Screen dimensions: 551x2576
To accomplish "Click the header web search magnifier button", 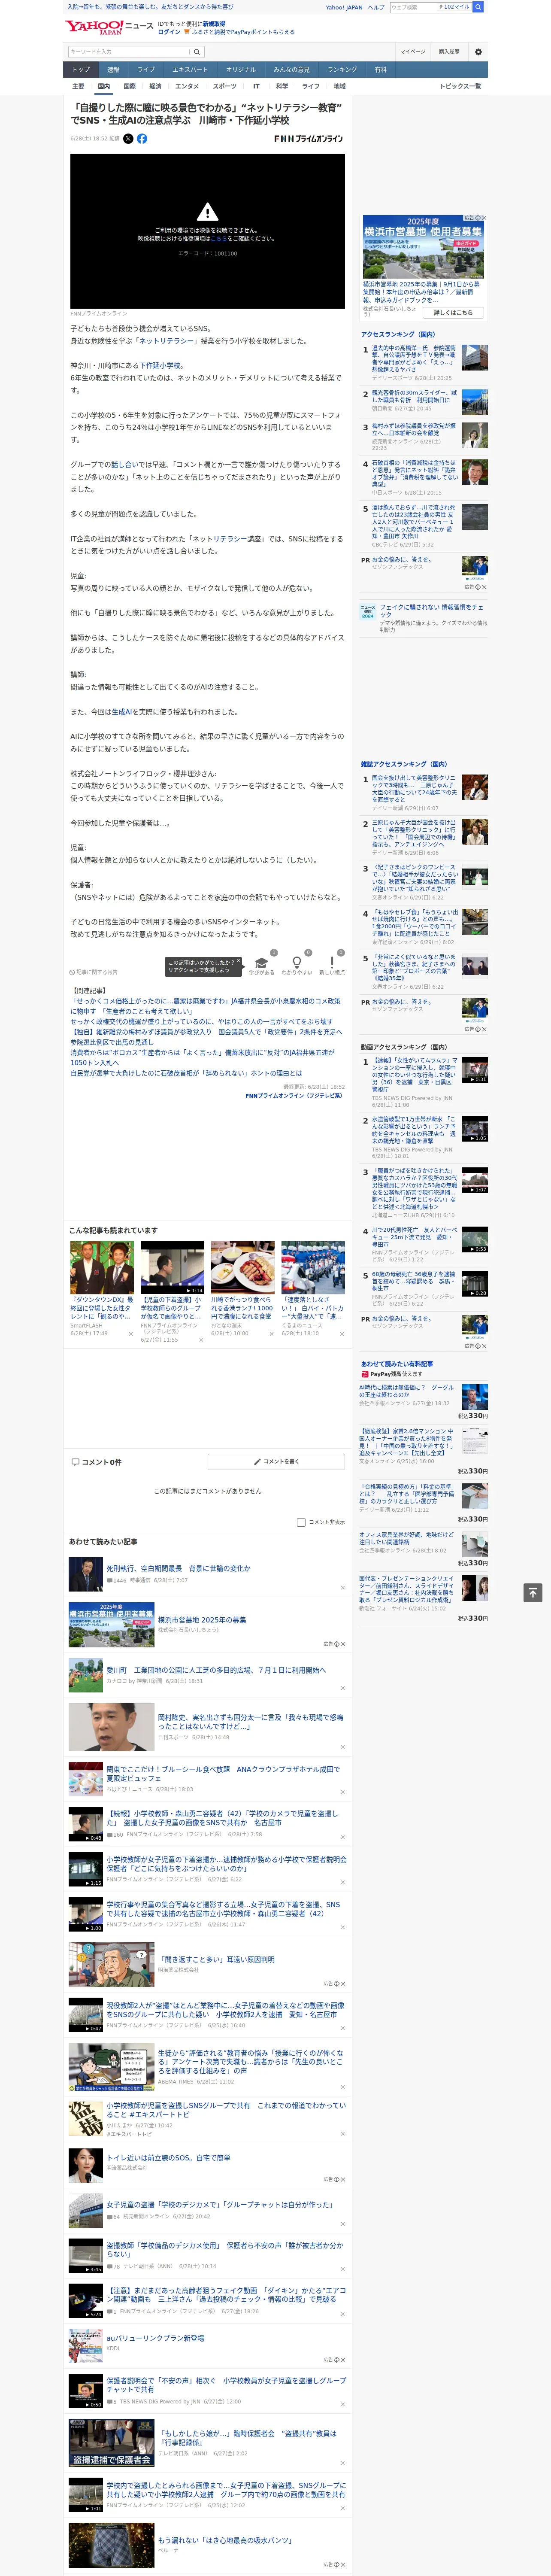I will coord(478,7).
